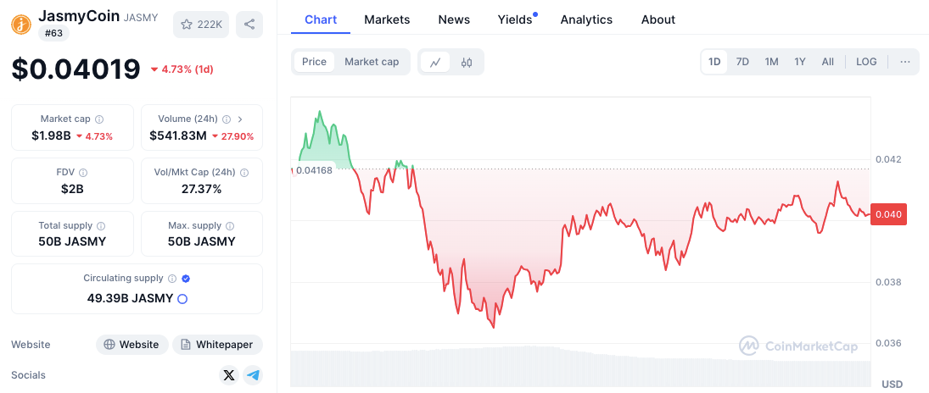Open the X (Twitter) social link

[x=228, y=375]
